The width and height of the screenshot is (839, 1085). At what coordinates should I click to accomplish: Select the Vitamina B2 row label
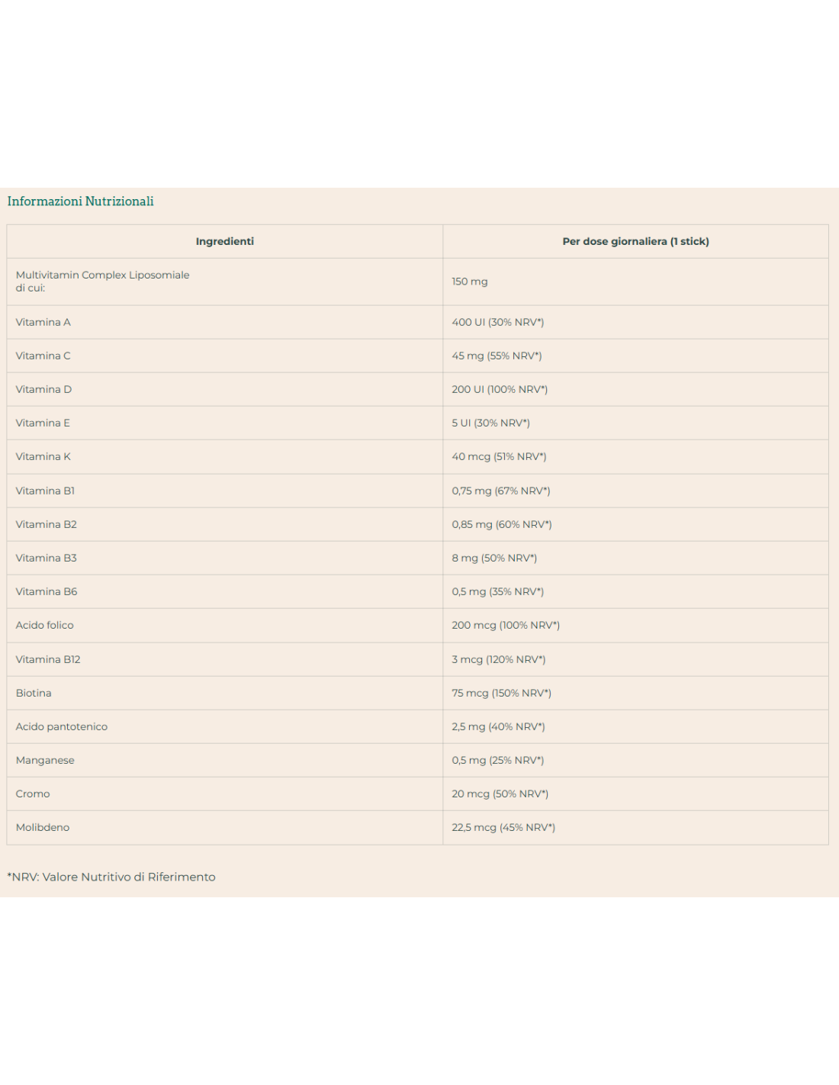pos(46,524)
